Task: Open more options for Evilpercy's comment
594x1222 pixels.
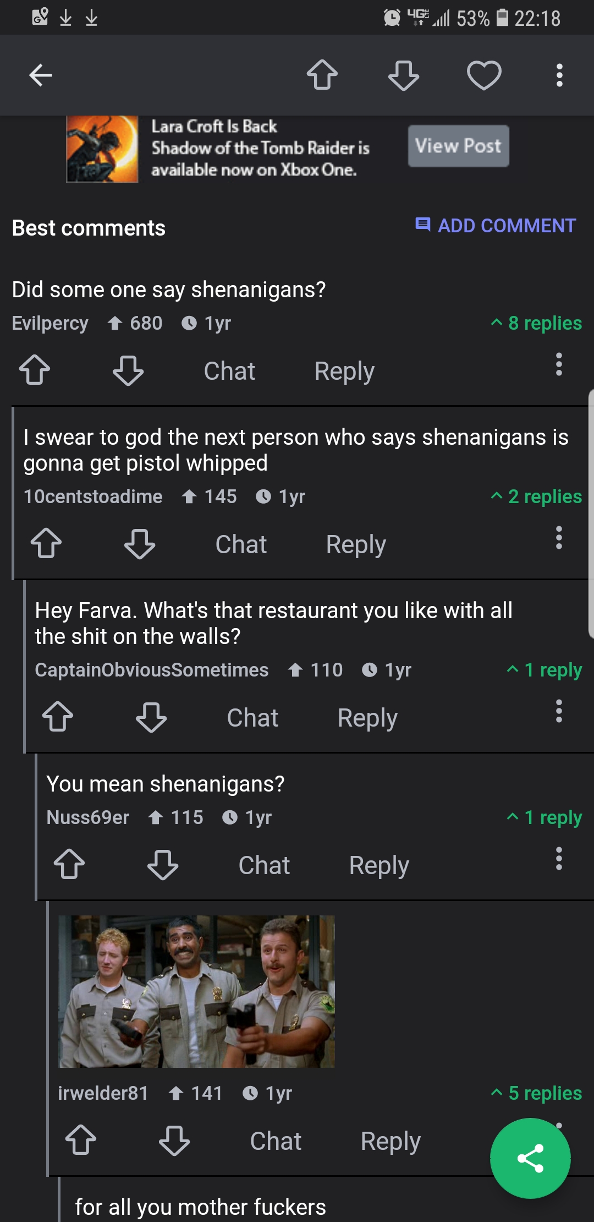Action: [x=559, y=364]
